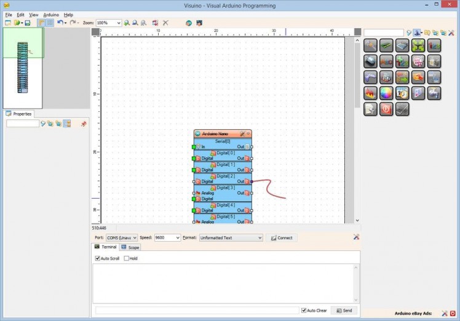Open the Color category in component palette
This screenshot has width=460, height=321.
click(x=386, y=93)
